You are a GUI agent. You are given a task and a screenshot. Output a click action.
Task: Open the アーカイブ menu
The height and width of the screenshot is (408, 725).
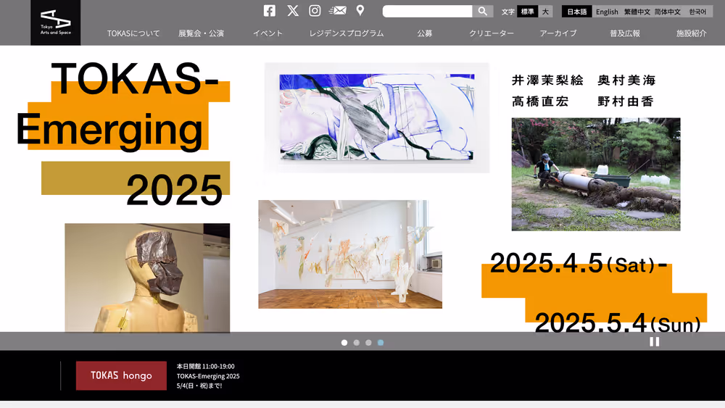tap(558, 33)
